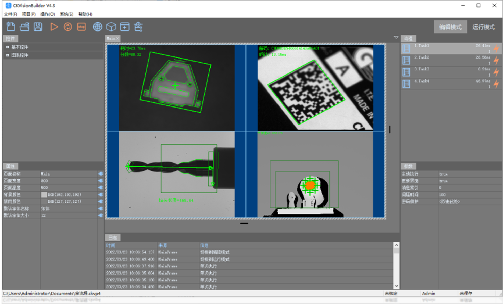Click the New project toolbar icon

coord(10,27)
